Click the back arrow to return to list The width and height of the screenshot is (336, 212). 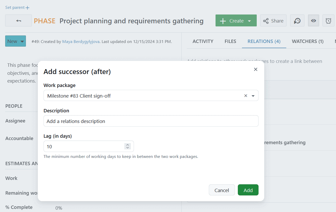click(x=18, y=20)
